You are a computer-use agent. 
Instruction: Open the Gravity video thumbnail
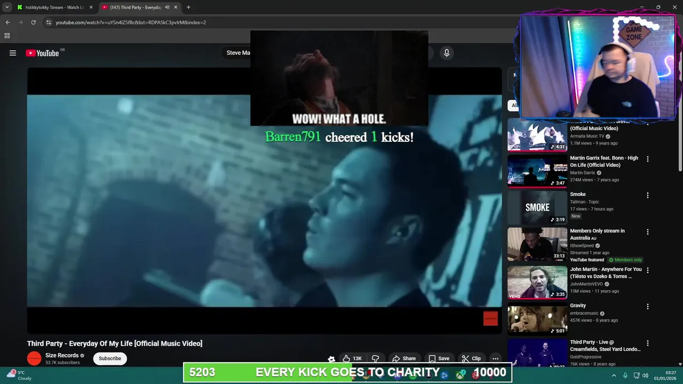coord(537,319)
